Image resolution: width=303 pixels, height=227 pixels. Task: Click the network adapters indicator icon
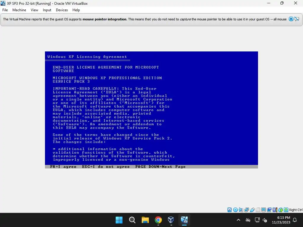click(x=246, y=210)
